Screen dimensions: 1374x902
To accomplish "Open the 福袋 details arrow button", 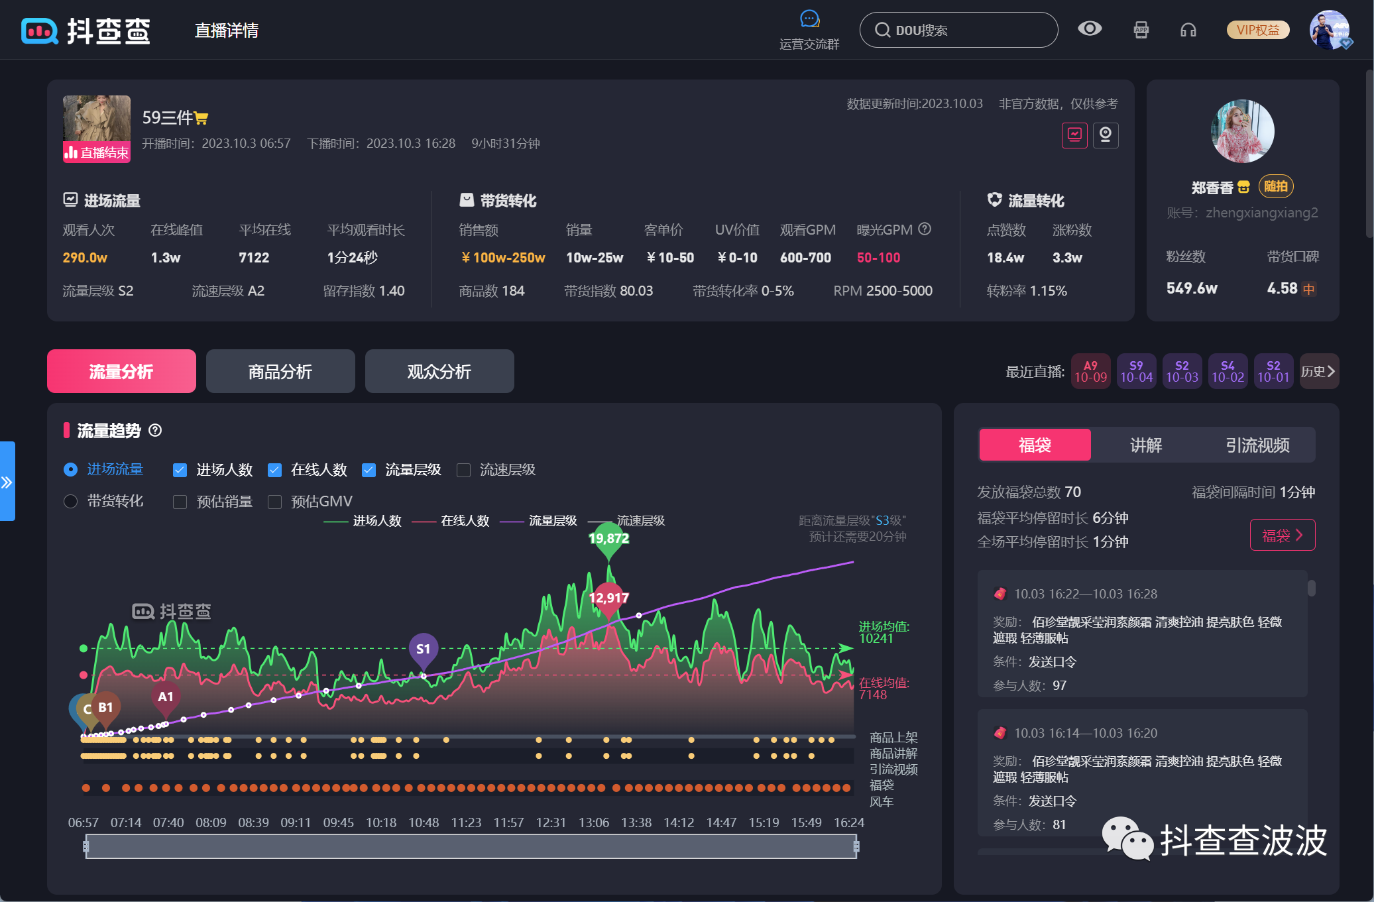I will tap(1282, 535).
